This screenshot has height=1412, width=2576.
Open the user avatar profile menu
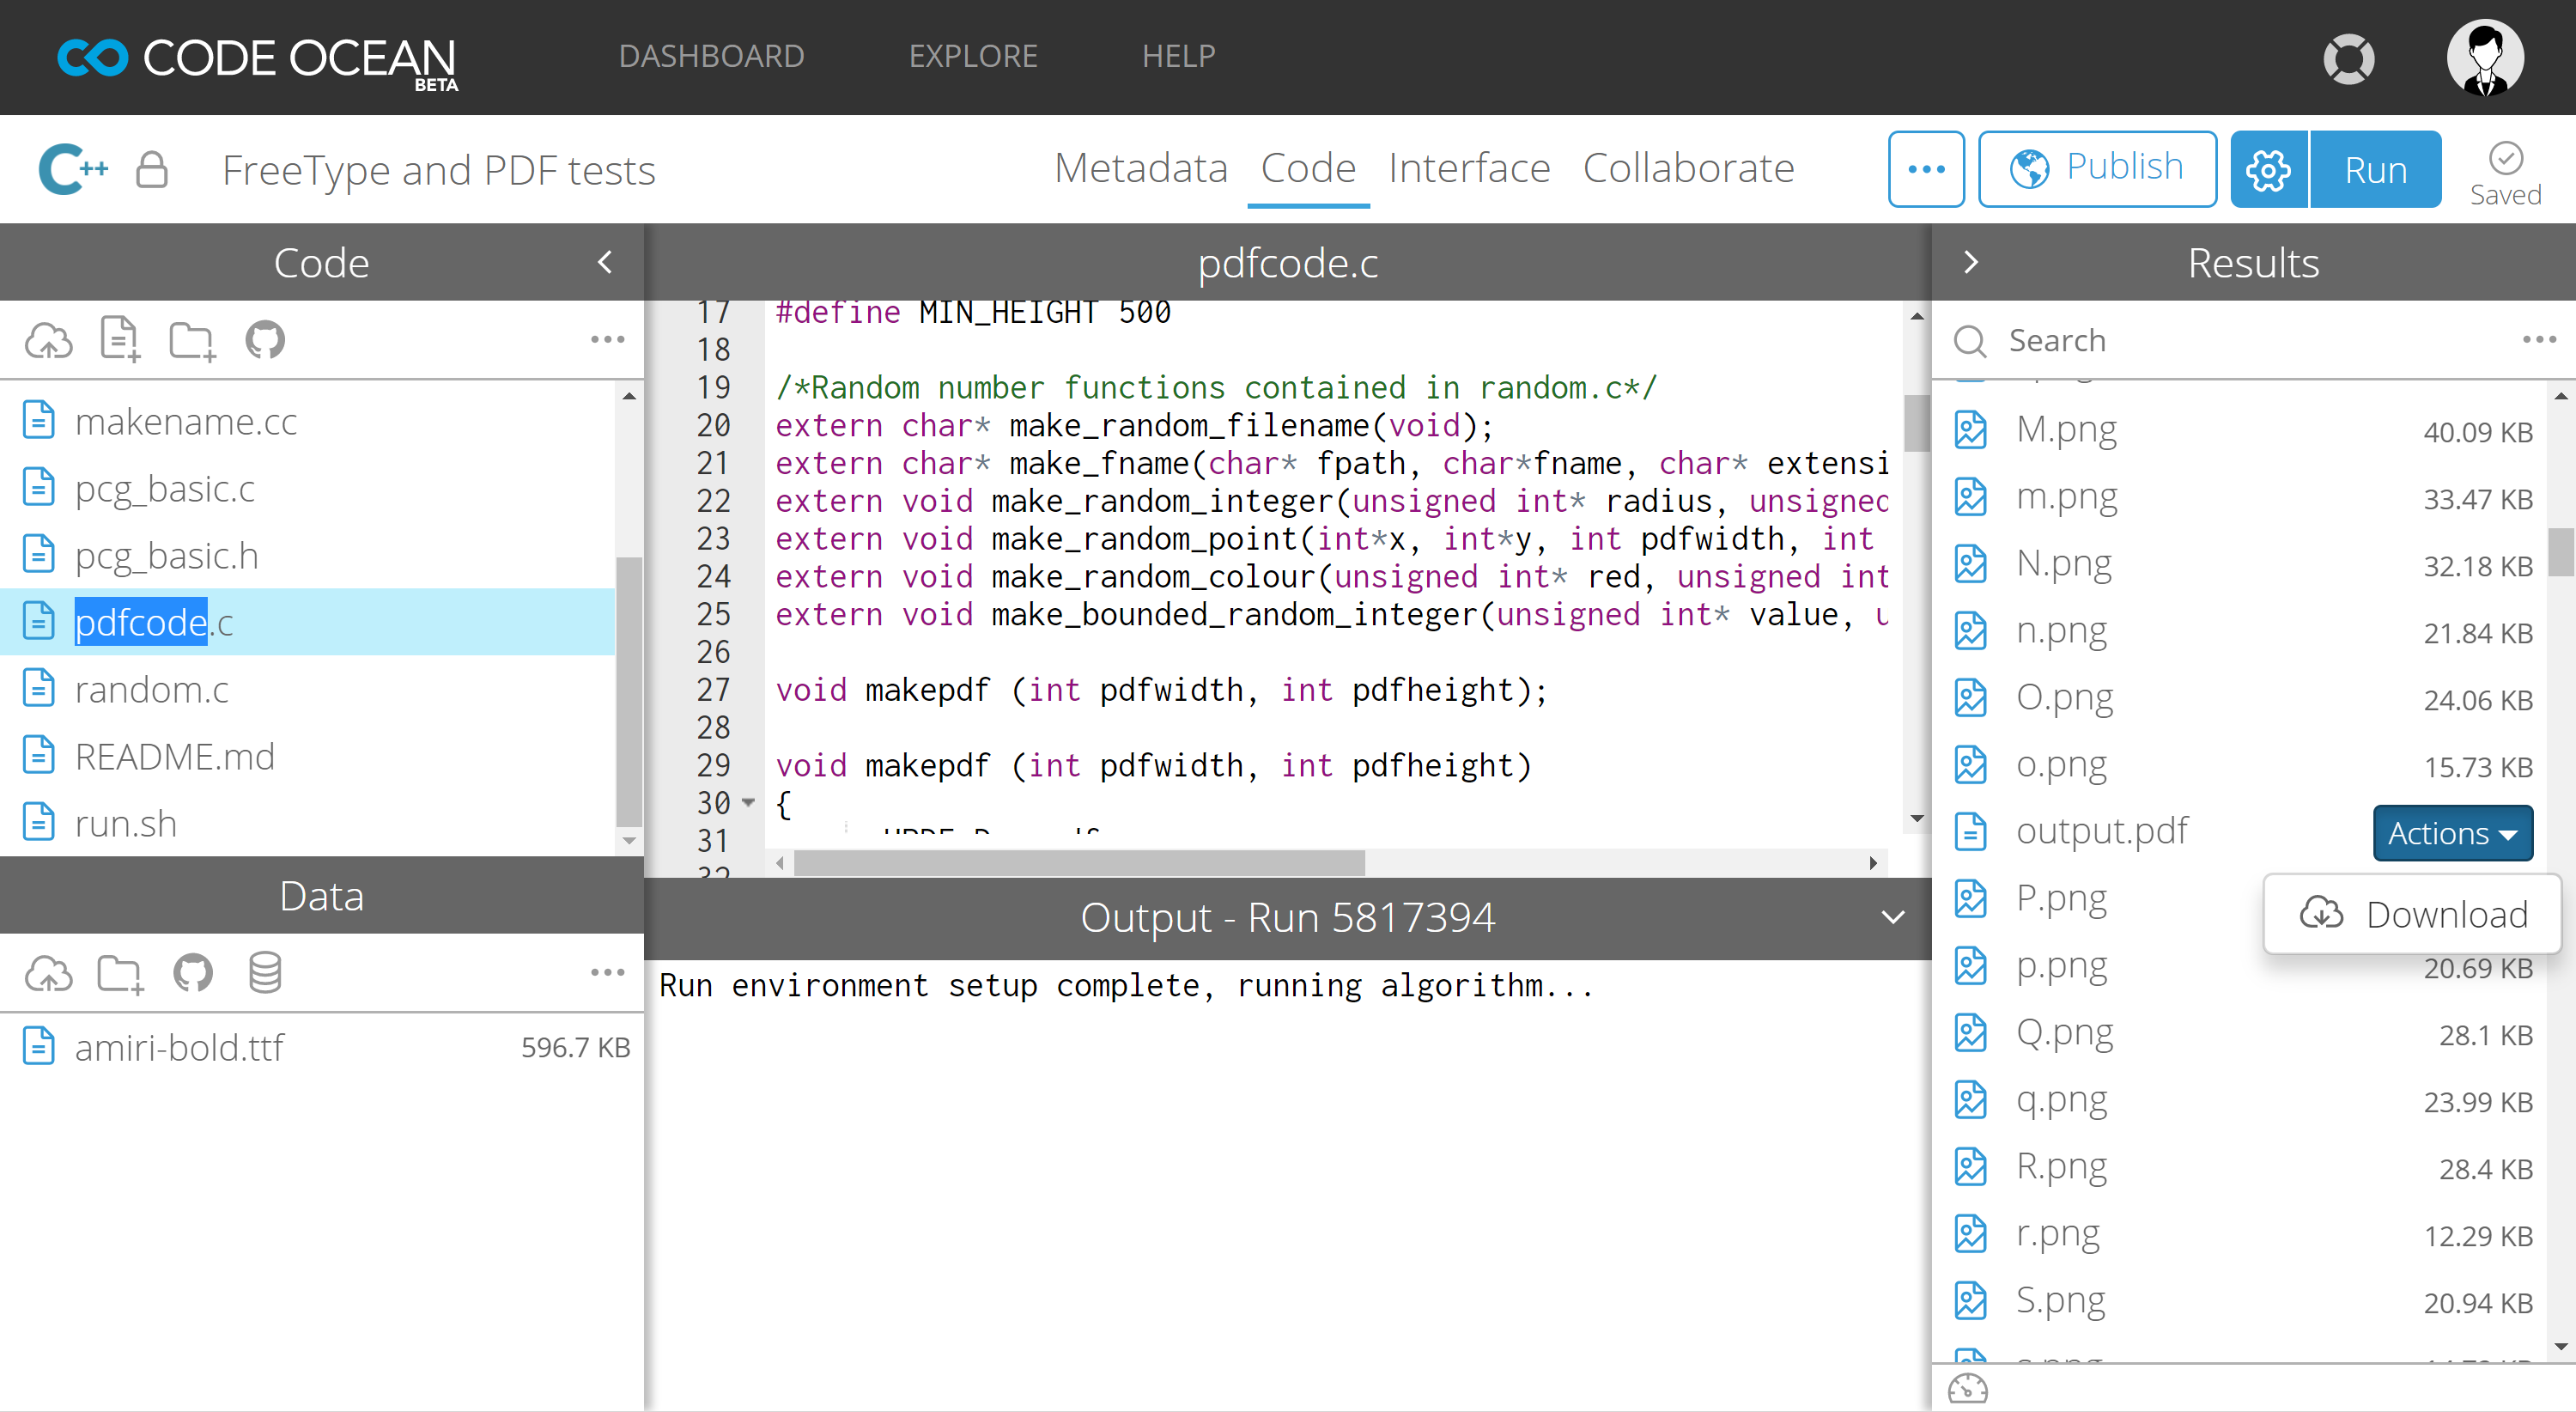click(x=2485, y=58)
